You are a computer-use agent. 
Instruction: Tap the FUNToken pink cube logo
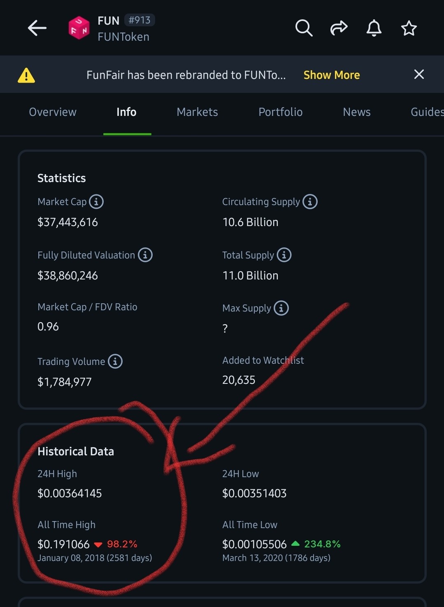[x=79, y=28]
